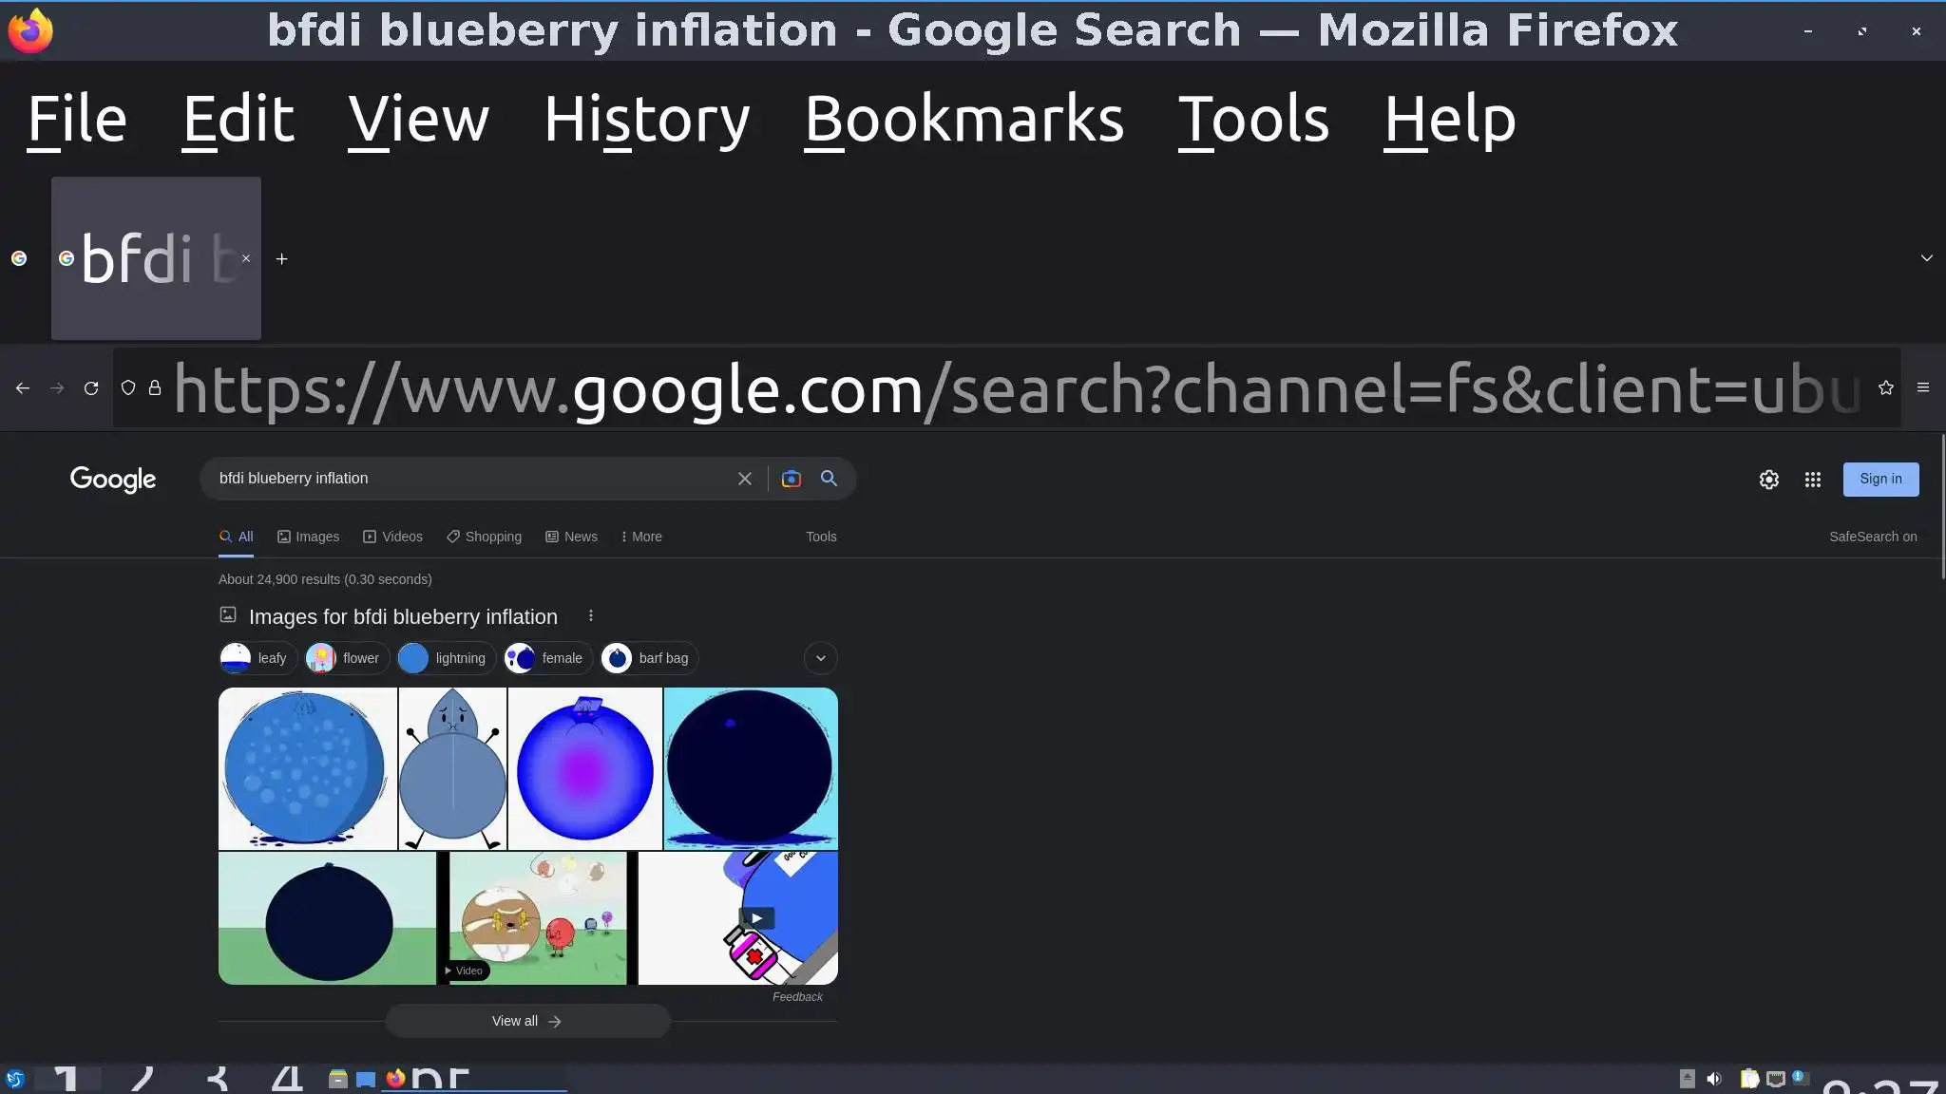The height and width of the screenshot is (1094, 1946).
Task: Open the new tab plus button
Action: pos(281,258)
